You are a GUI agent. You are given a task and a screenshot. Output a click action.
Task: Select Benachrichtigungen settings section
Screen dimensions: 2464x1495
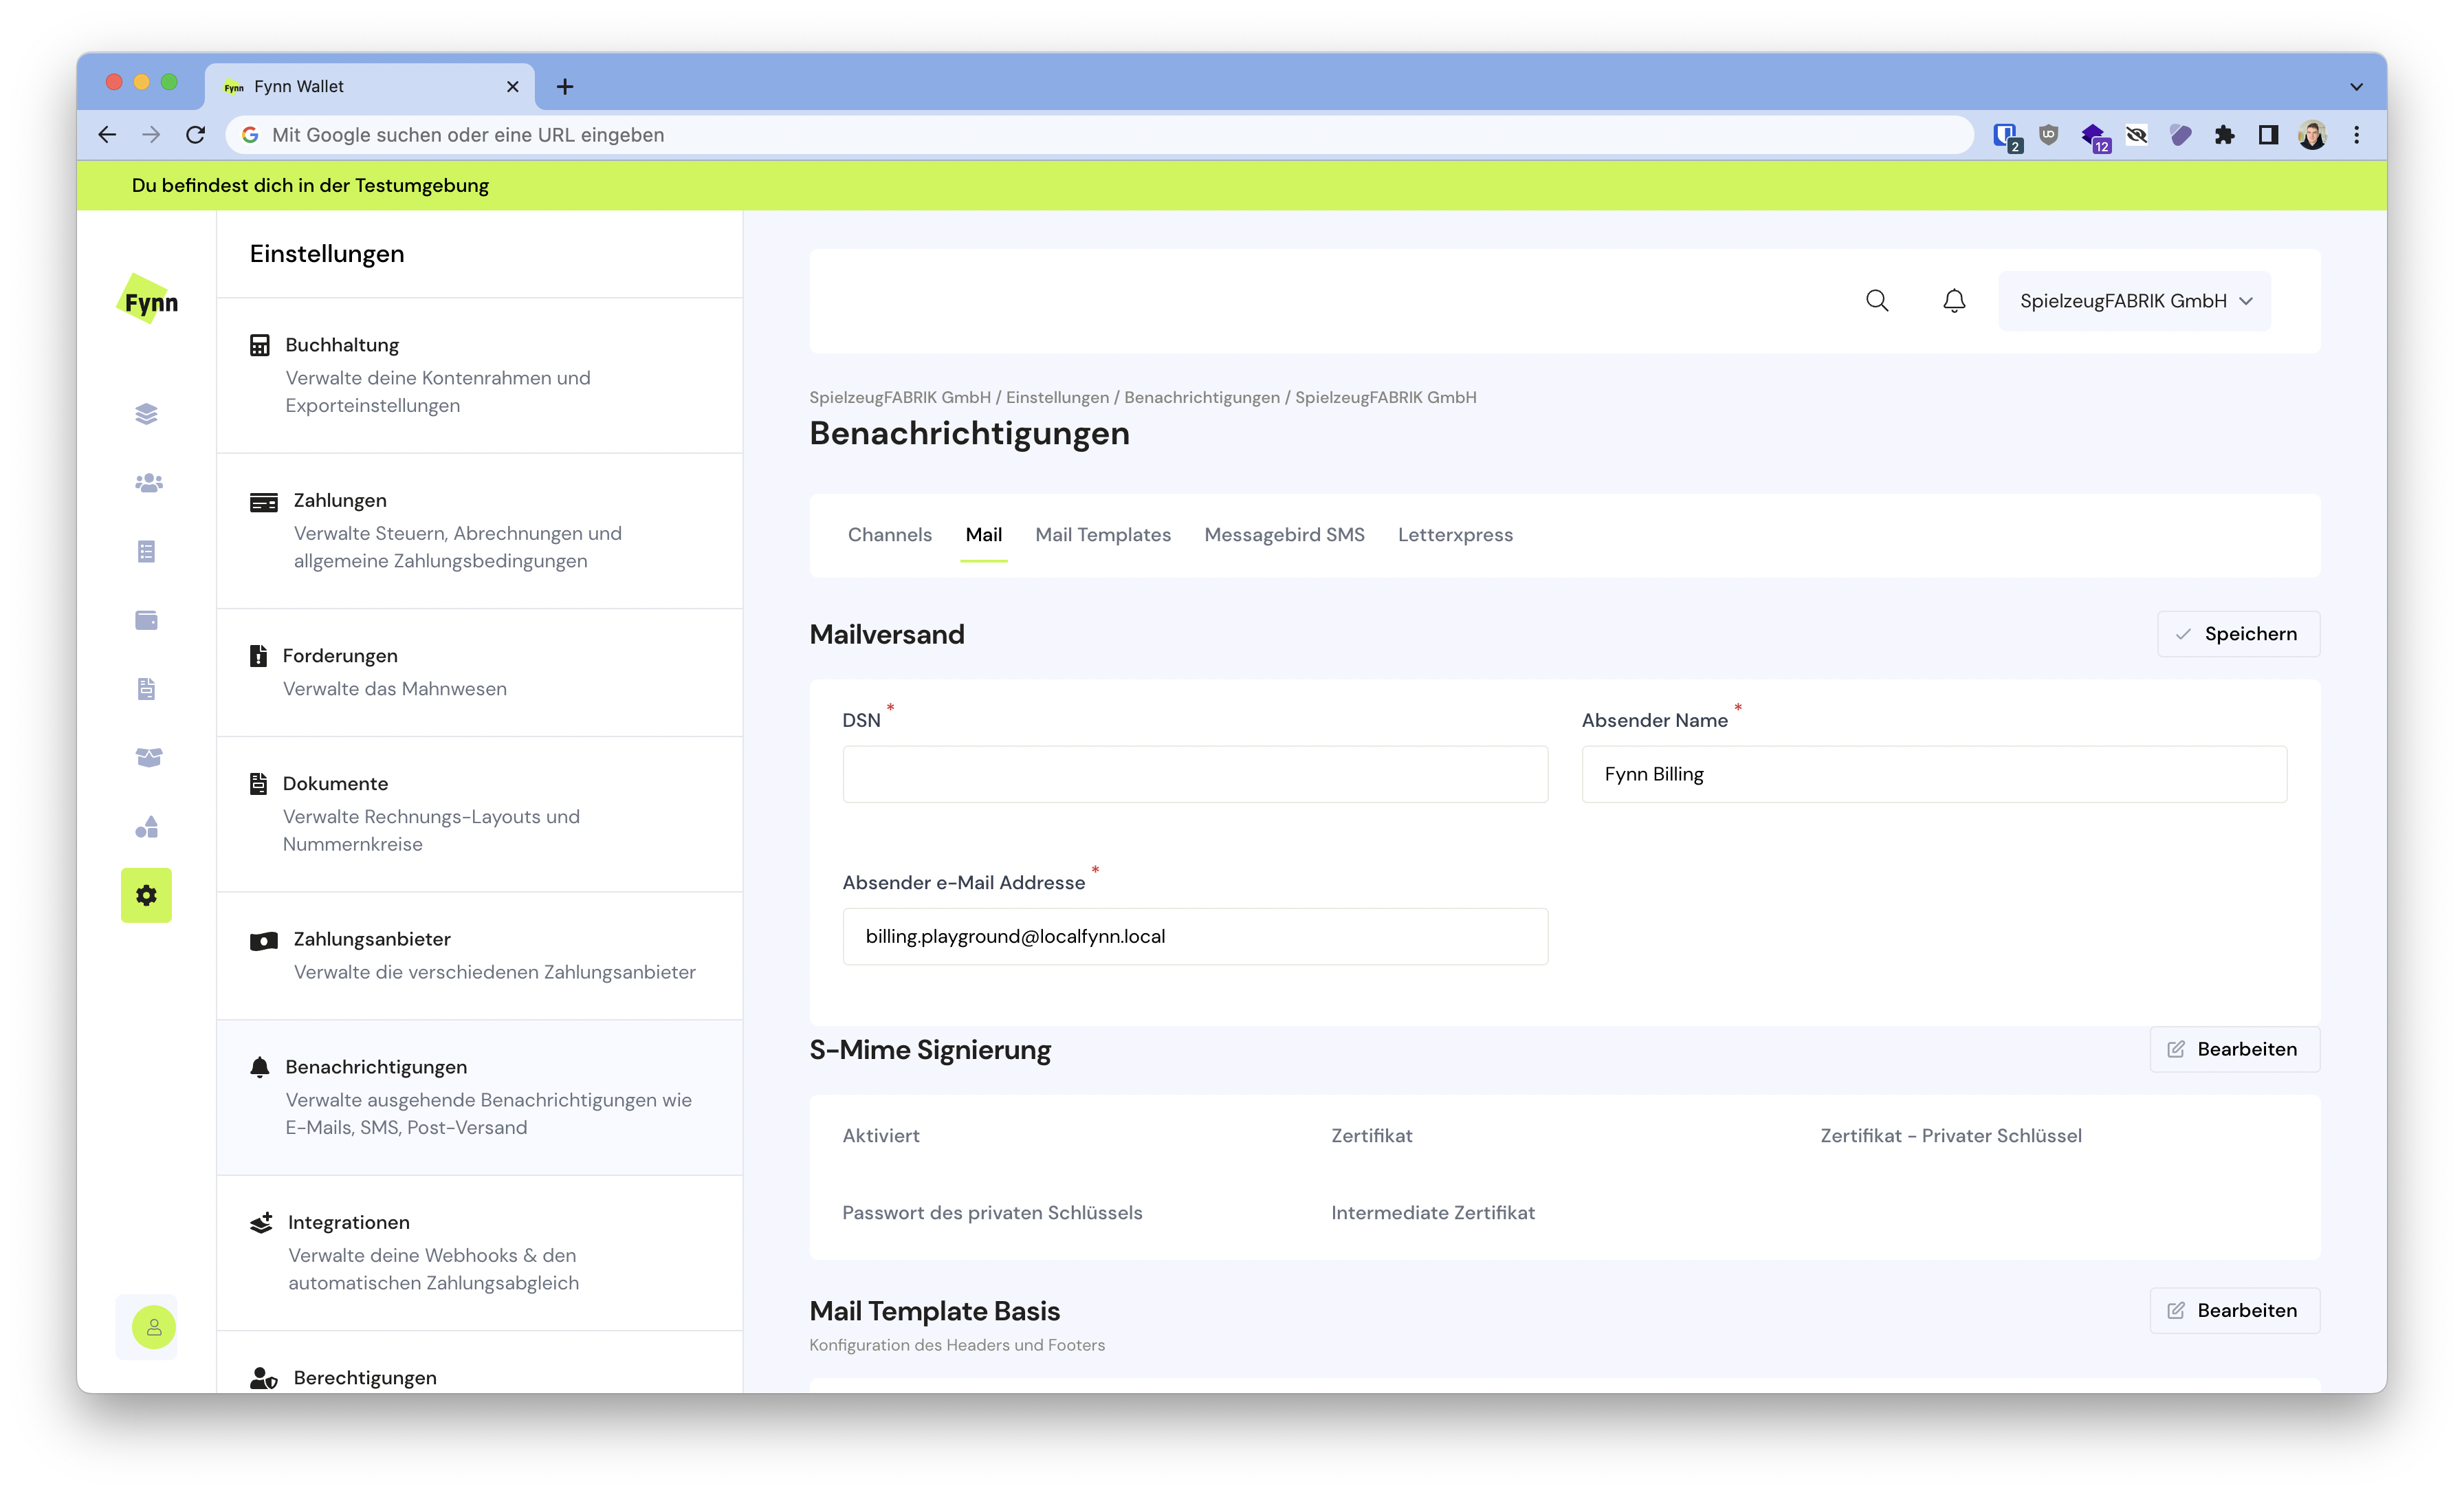[x=480, y=1097]
